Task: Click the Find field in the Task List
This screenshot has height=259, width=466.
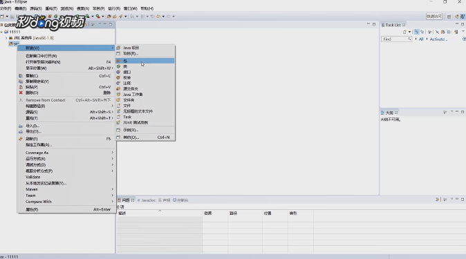Action: pyautogui.click(x=396, y=39)
